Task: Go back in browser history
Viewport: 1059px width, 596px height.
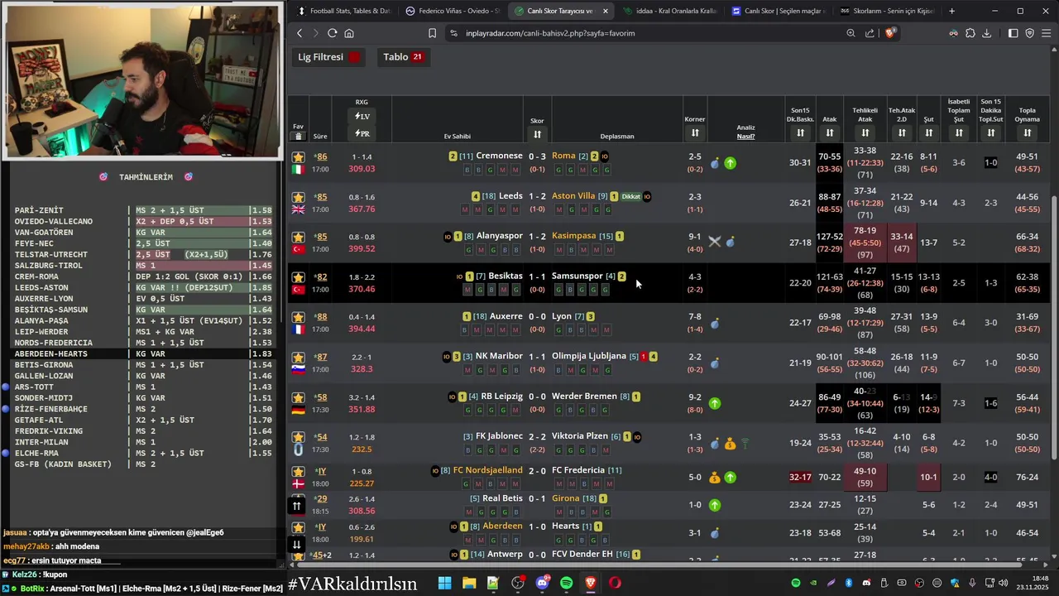Action: [x=299, y=33]
